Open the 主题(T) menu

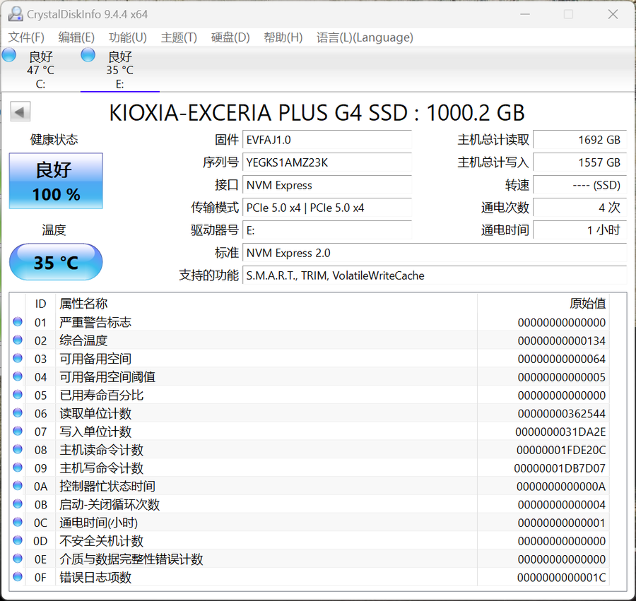179,37
